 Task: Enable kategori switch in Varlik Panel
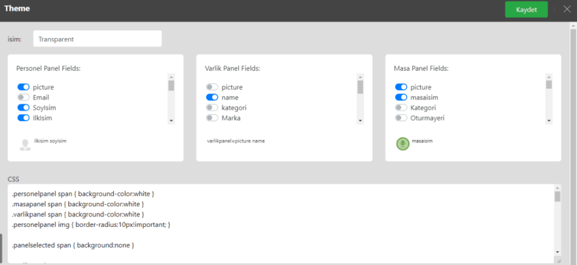[212, 107]
